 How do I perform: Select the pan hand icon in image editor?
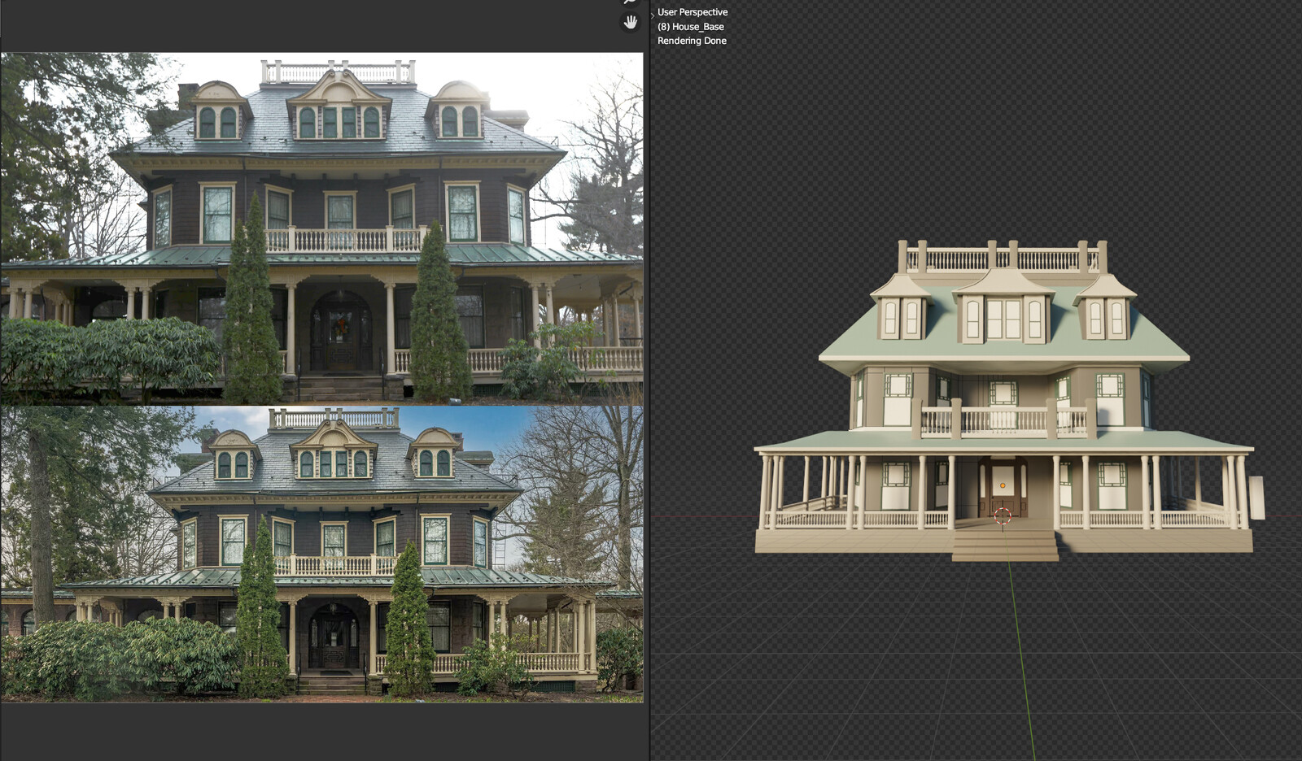(630, 23)
